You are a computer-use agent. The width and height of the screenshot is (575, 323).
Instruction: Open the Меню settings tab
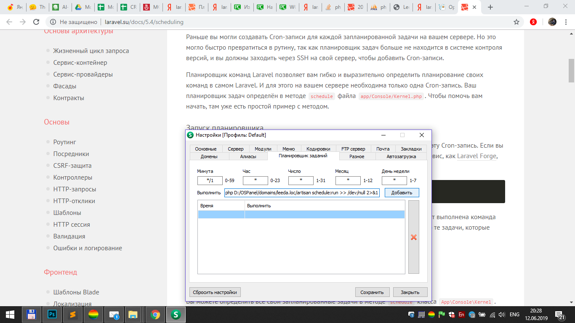(289, 149)
